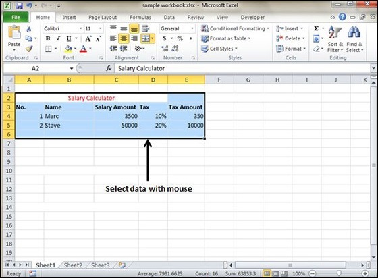Click Merge & Center button
The height and width of the screenshot is (278, 378).
(146, 38)
